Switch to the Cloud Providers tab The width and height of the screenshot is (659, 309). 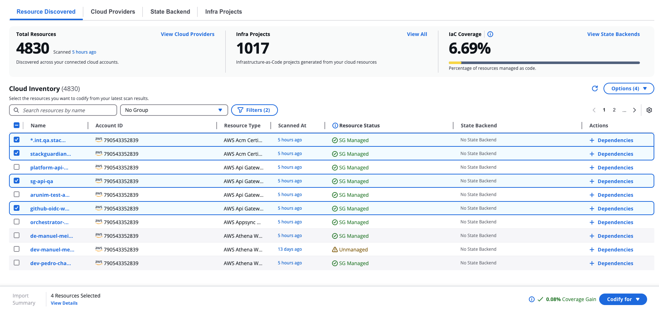pyautogui.click(x=113, y=12)
